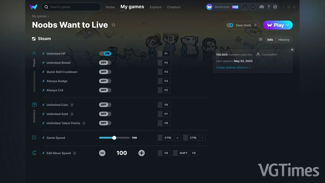Image resolution: width=325 pixels, height=183 pixels.
Task: Open the chat comments icon beside Info
Action: pos(261,40)
